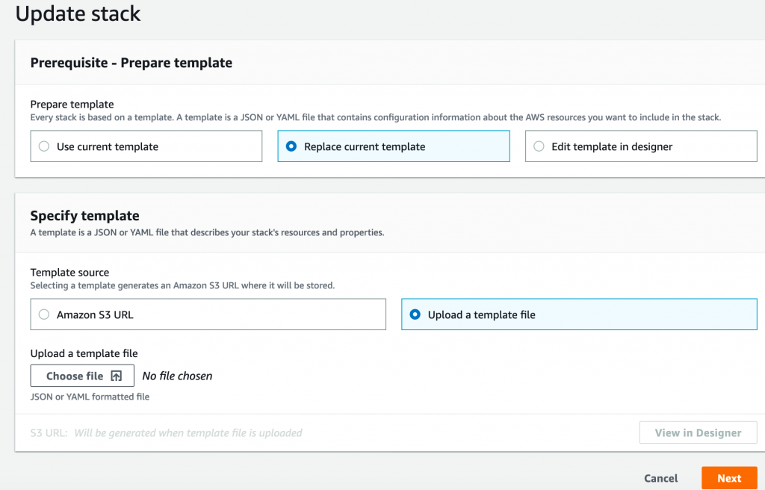Click the S3 URL placeholder text
765x490 pixels.
click(188, 432)
